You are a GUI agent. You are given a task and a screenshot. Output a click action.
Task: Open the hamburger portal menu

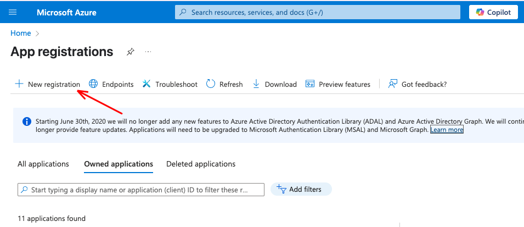coord(13,12)
